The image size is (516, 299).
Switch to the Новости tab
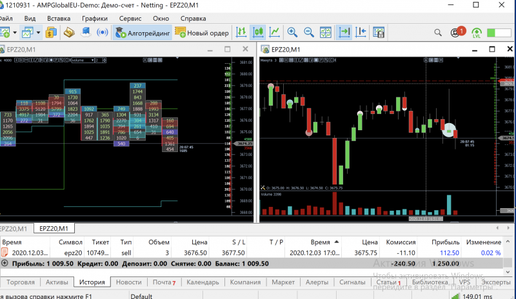click(x=128, y=282)
